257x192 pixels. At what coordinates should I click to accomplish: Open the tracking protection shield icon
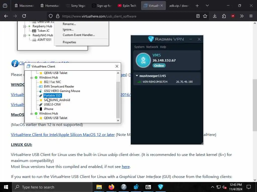coord(51,16)
